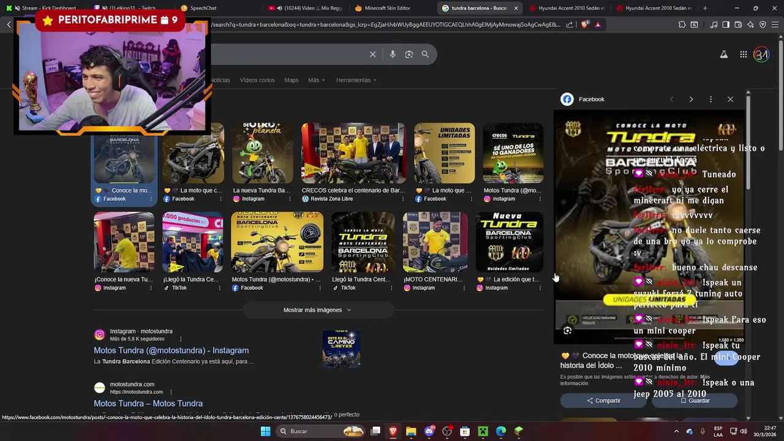The image size is (784, 441).
Task: Open Microsoft Edge from the taskbar
Action: 501,431
